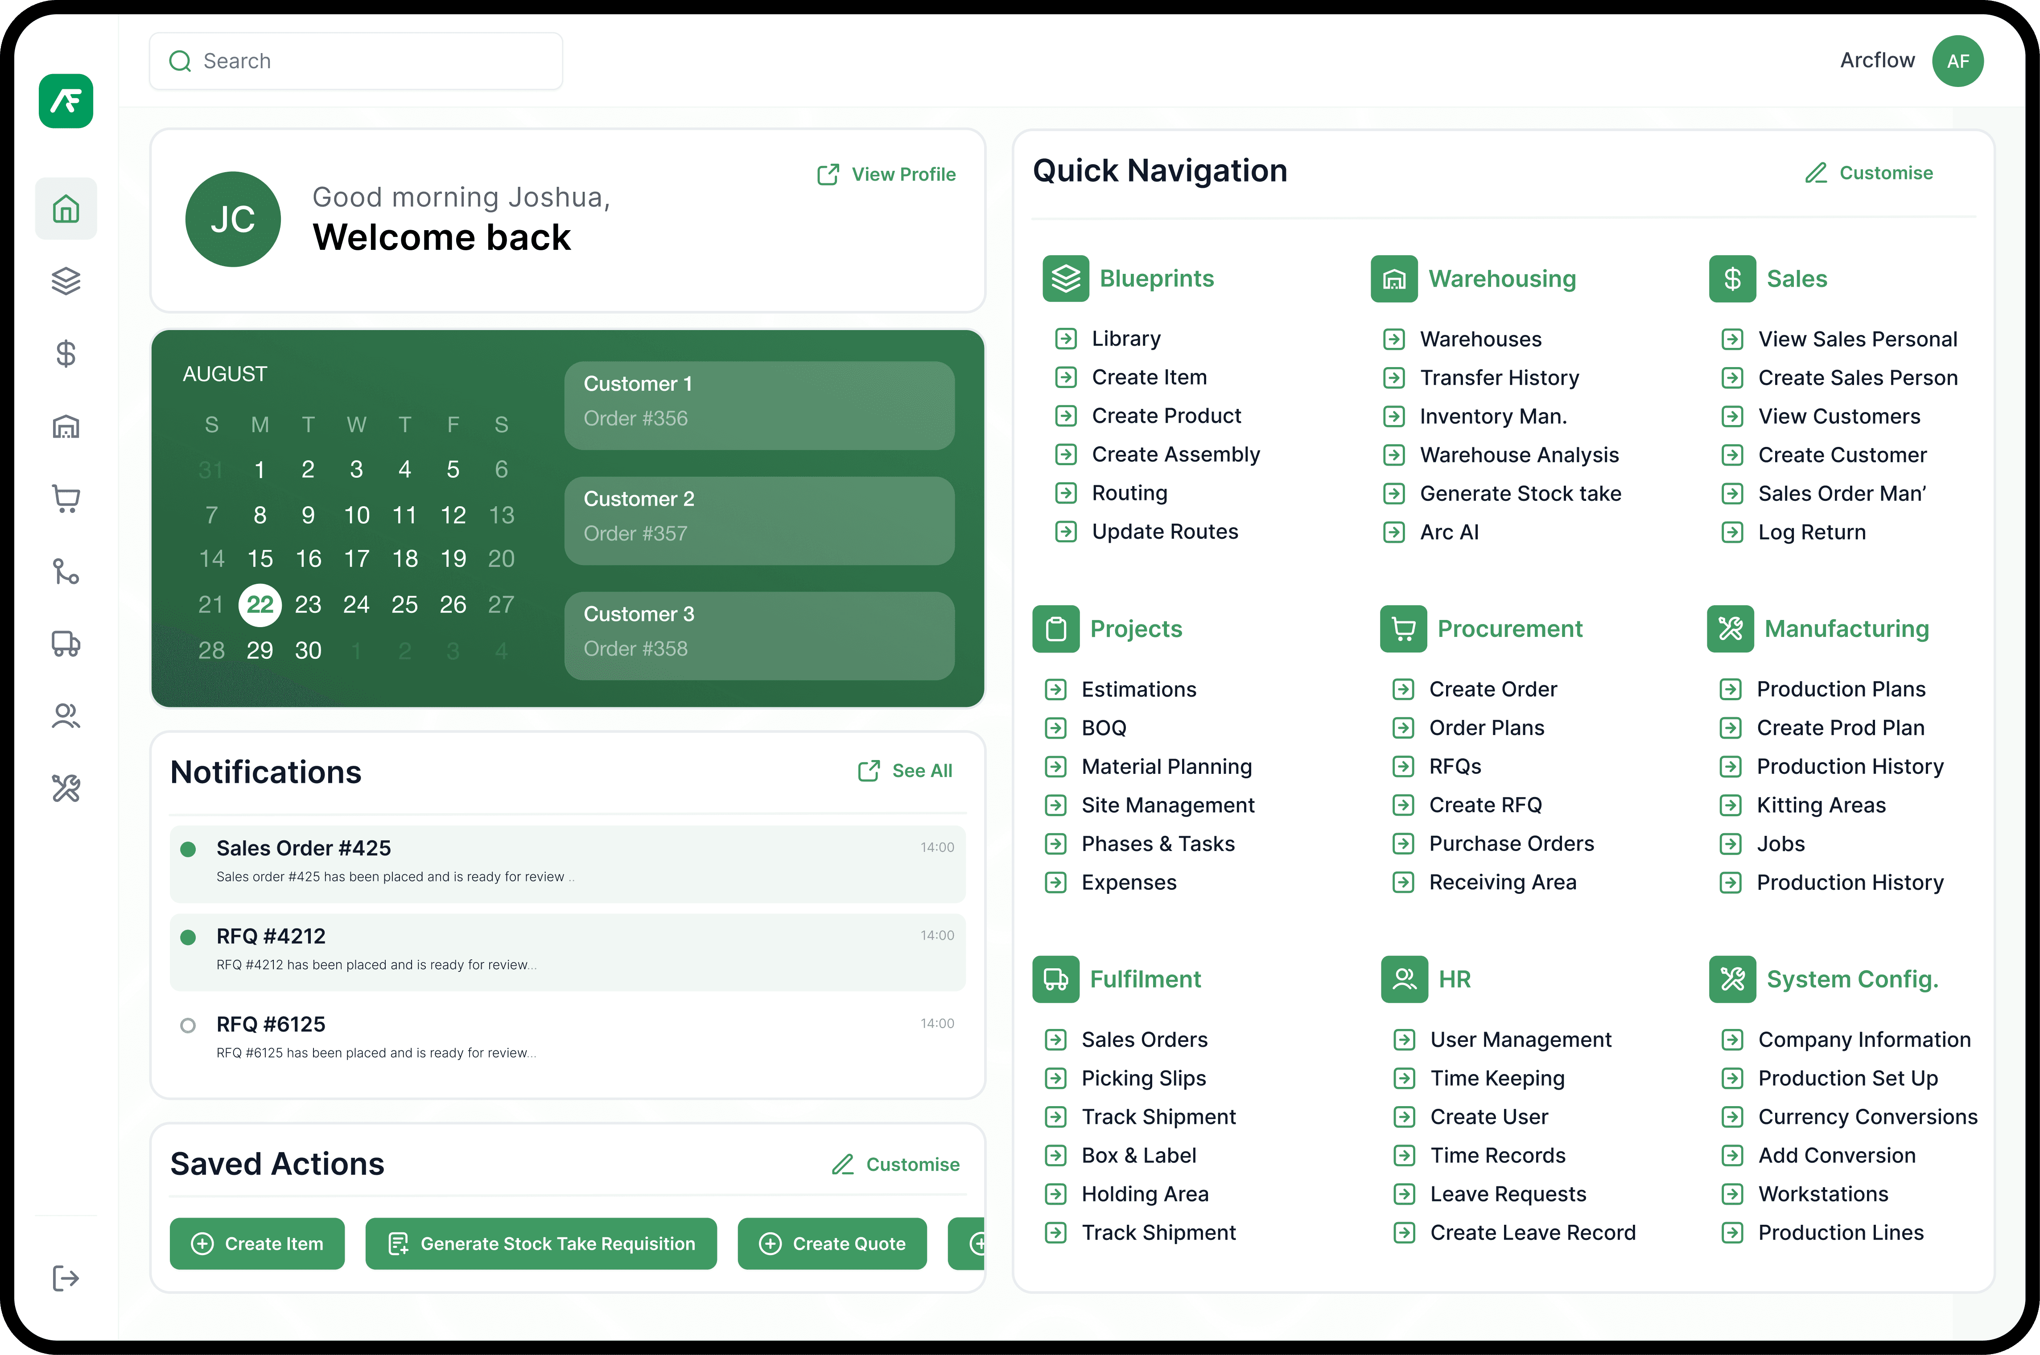Toggle the RFQ #6125 read indicator circle
The image size is (2040, 1355).
pos(187,1026)
